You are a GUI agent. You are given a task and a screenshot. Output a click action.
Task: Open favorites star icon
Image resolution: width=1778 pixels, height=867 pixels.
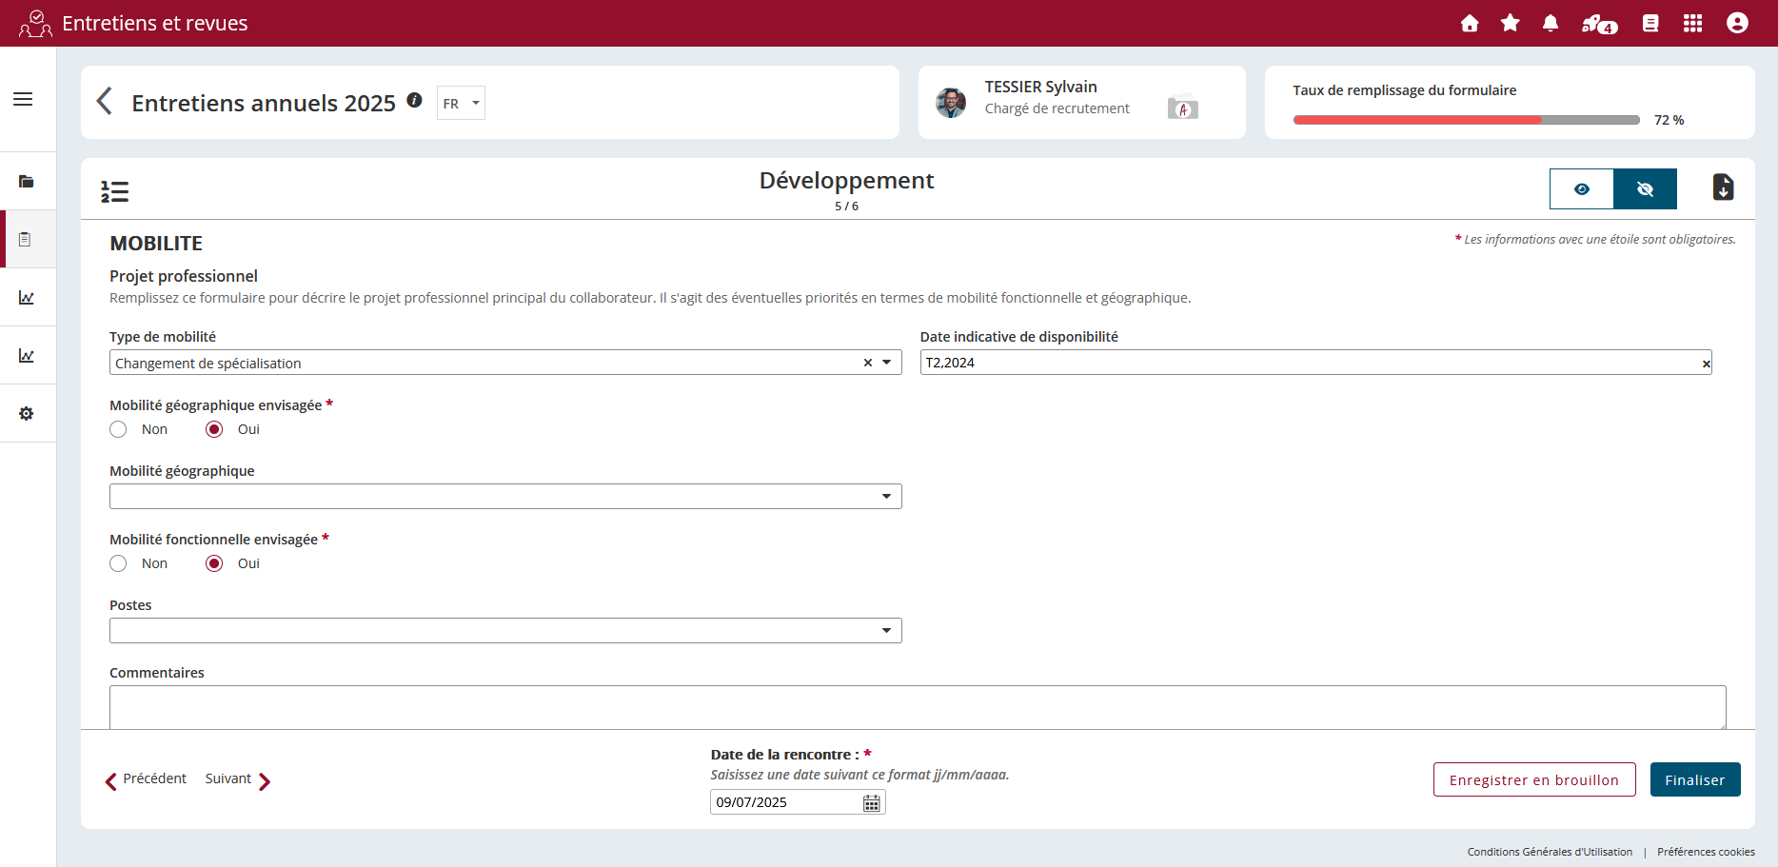[1510, 24]
